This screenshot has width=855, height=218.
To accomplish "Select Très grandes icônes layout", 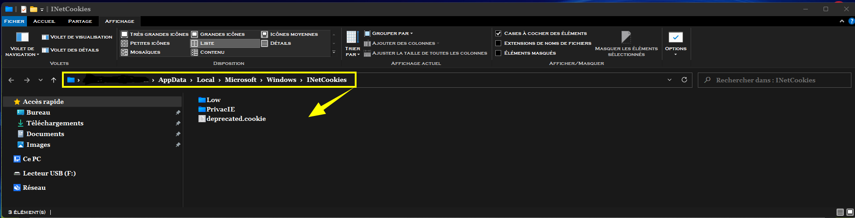I will (x=154, y=34).
